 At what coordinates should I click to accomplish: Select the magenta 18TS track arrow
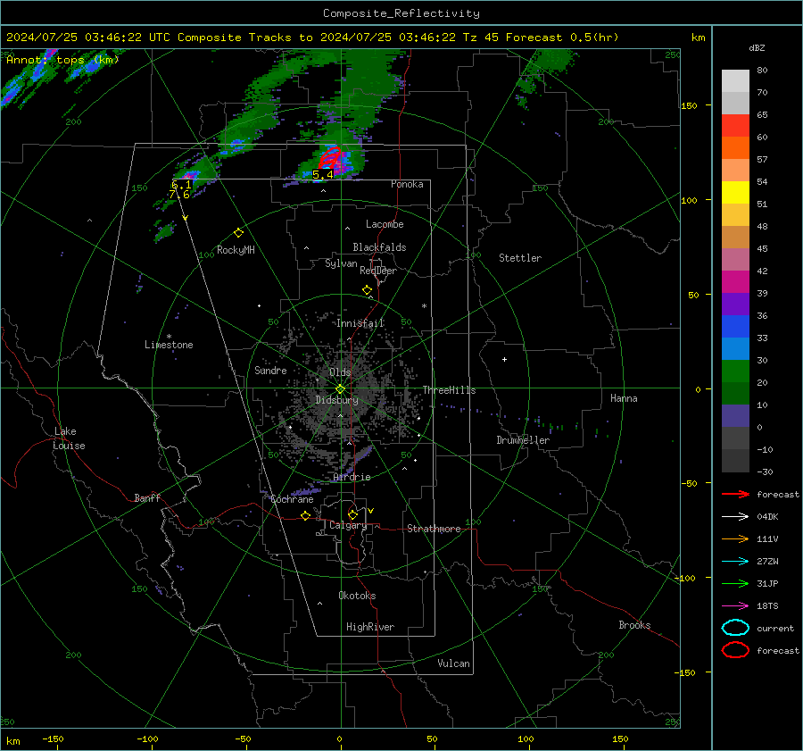(x=735, y=606)
